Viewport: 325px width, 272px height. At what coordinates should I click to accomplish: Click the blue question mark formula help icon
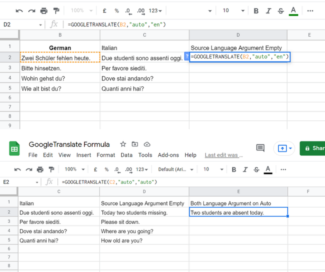click(x=187, y=57)
